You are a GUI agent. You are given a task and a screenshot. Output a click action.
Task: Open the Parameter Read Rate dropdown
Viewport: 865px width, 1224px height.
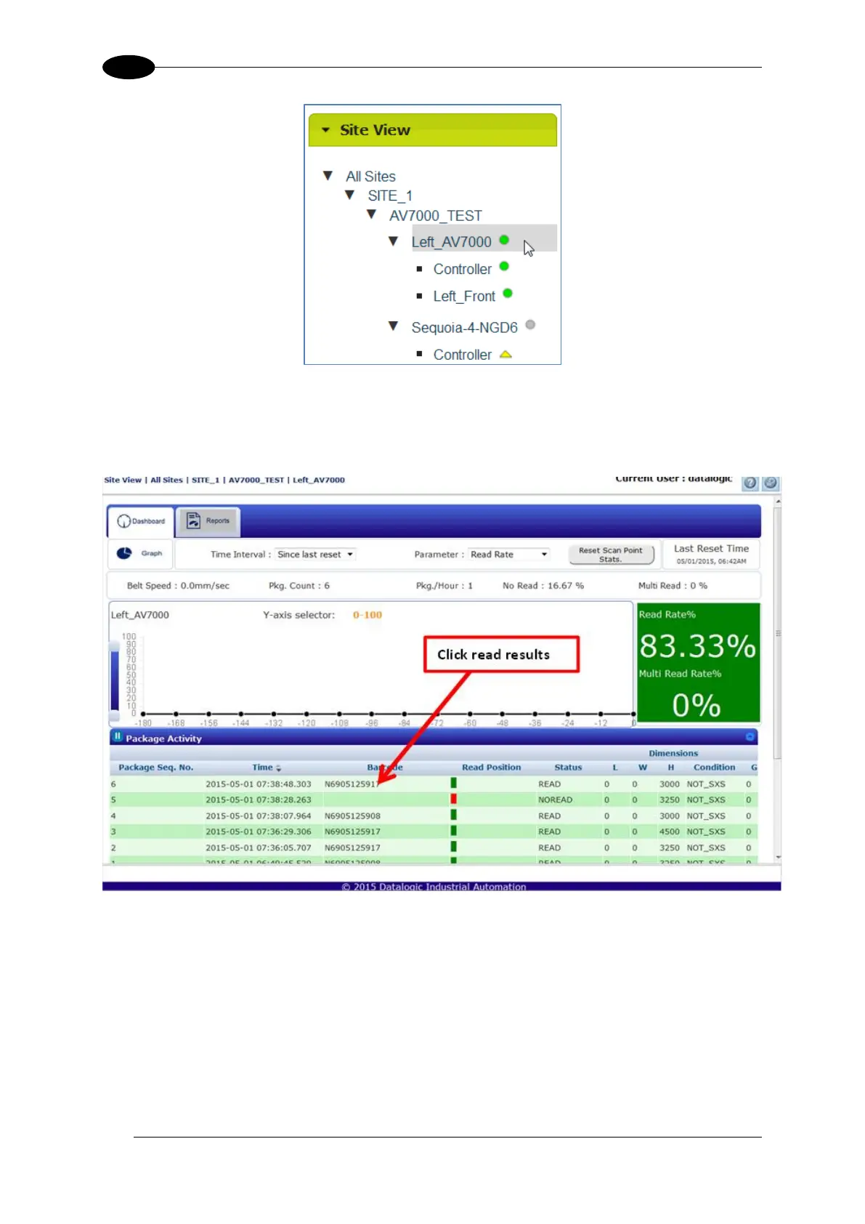(x=508, y=555)
